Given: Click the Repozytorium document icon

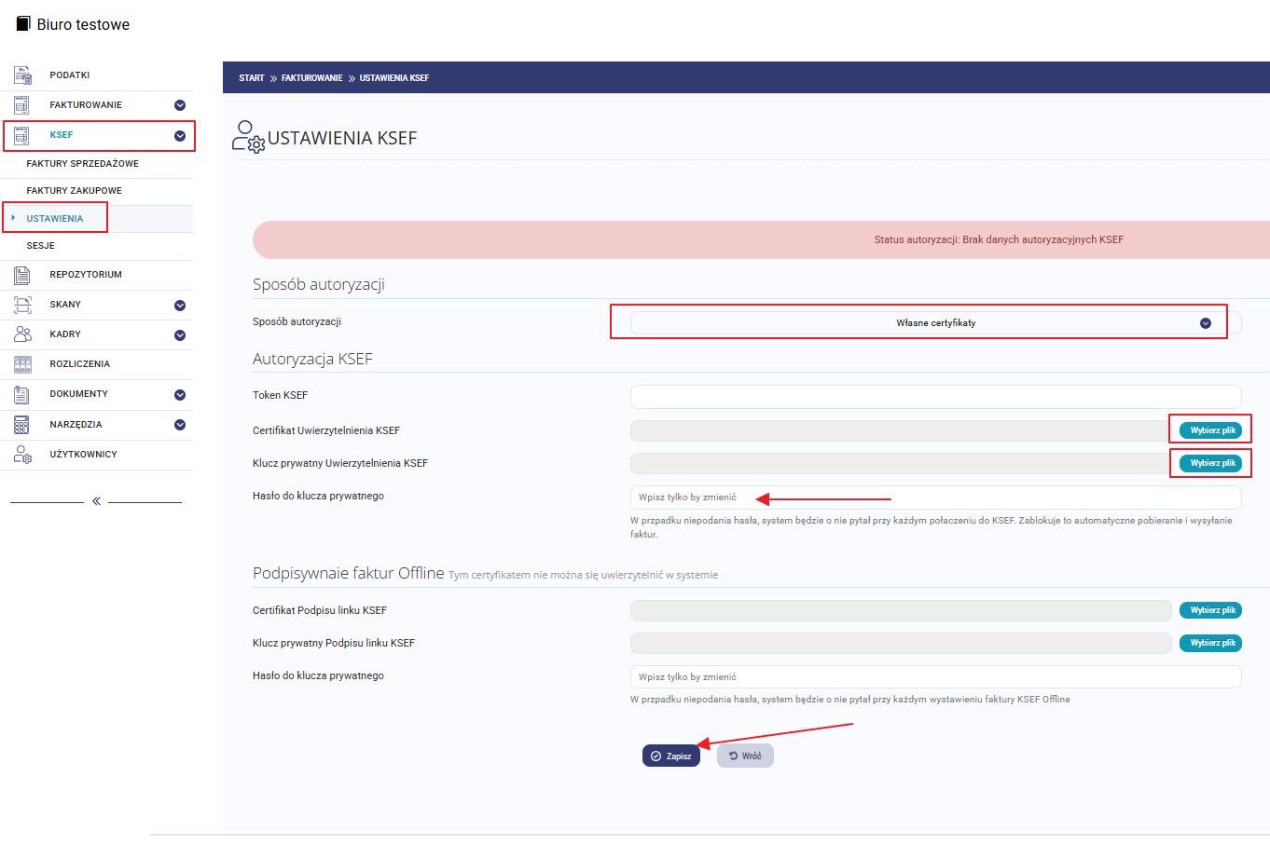Looking at the screenshot, I should [x=22, y=275].
